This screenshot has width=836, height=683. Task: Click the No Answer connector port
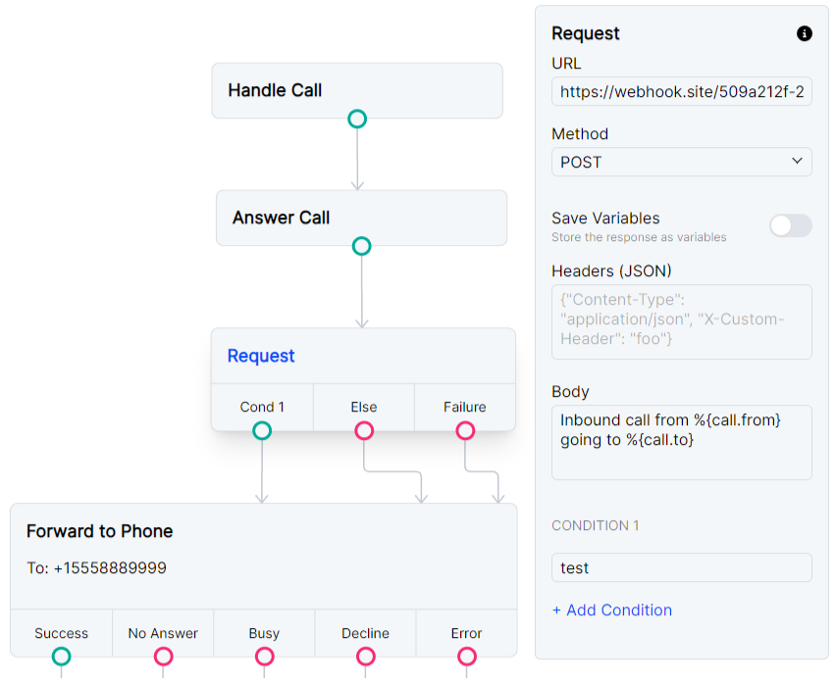point(163,657)
